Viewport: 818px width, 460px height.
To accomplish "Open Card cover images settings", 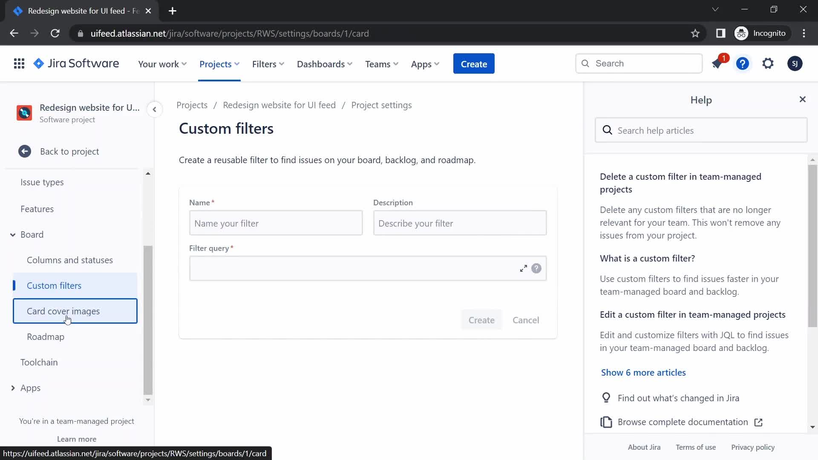I will tap(75, 311).
